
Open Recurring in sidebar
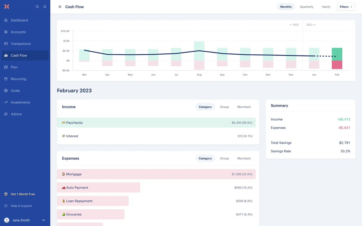pos(25,79)
